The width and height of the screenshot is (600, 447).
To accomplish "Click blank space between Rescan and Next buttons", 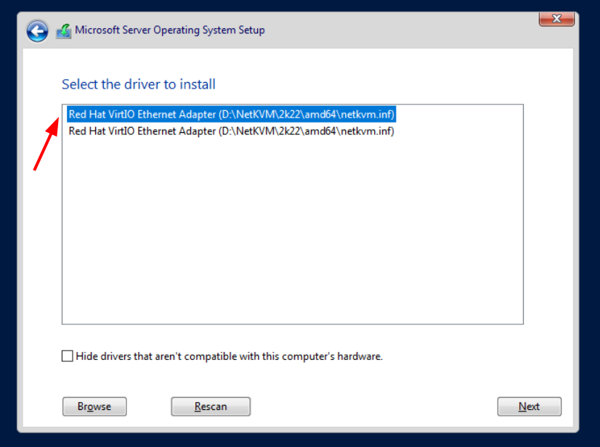I will pos(374,406).
